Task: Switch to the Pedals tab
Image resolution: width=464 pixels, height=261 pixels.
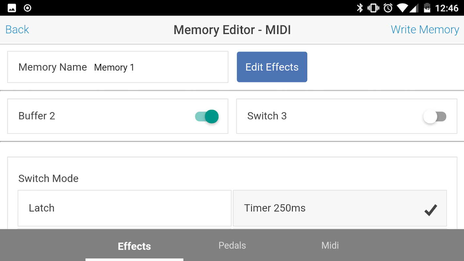Action: click(x=232, y=245)
